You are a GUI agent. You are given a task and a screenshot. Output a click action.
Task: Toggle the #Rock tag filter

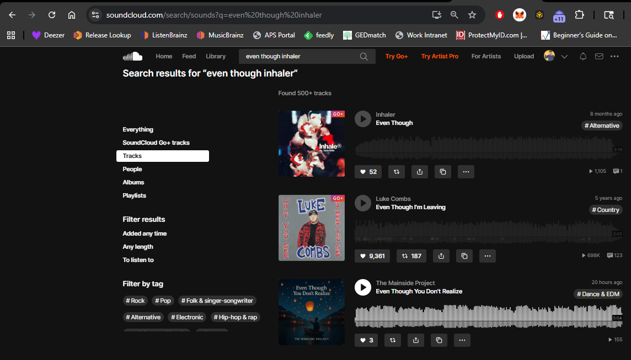click(x=135, y=301)
